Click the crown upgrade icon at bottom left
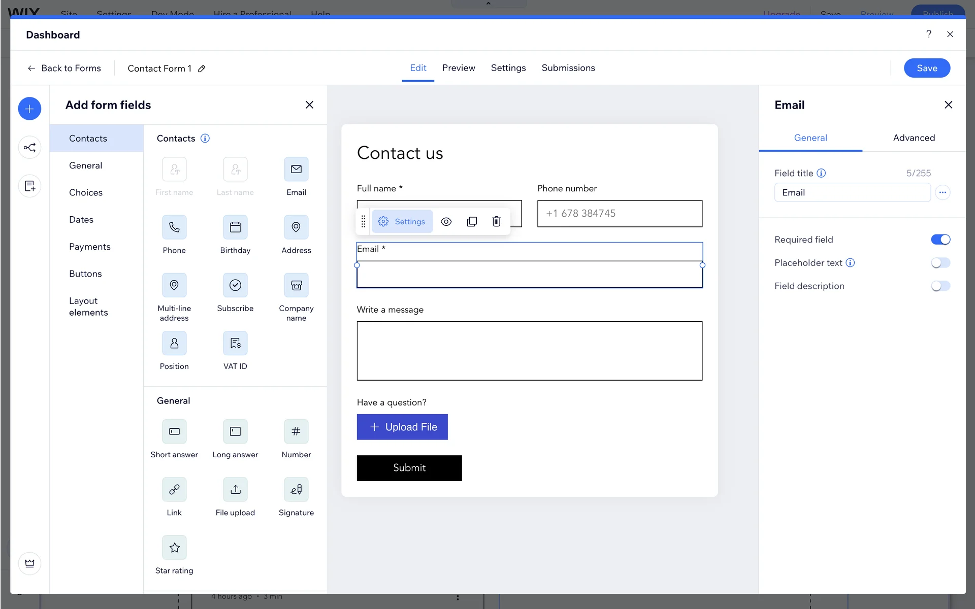The image size is (975, 609). [x=29, y=563]
